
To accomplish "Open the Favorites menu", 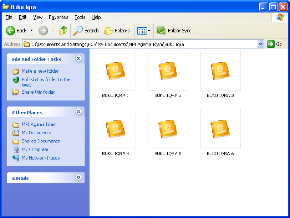I will pos(58,17).
